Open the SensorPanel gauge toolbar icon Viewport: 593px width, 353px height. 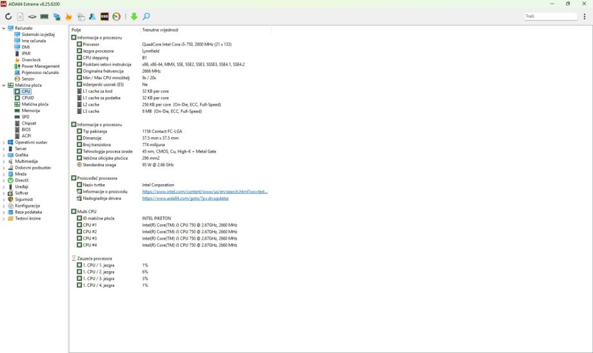(117, 16)
